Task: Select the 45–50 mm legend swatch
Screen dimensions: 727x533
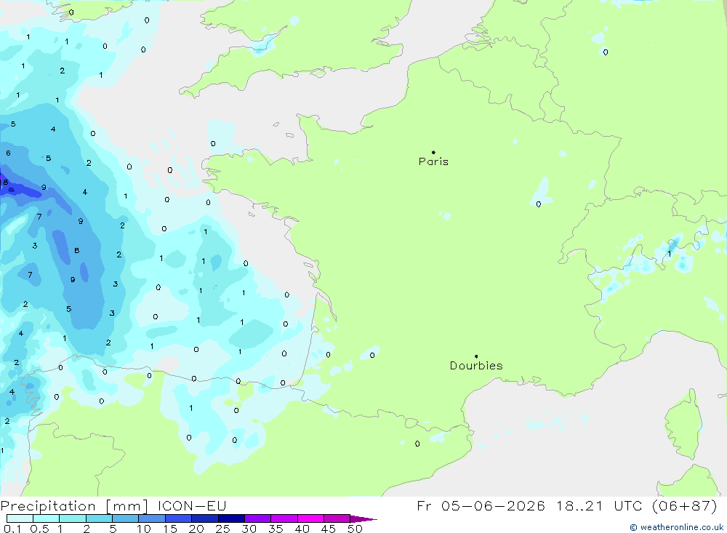Action: point(337,518)
